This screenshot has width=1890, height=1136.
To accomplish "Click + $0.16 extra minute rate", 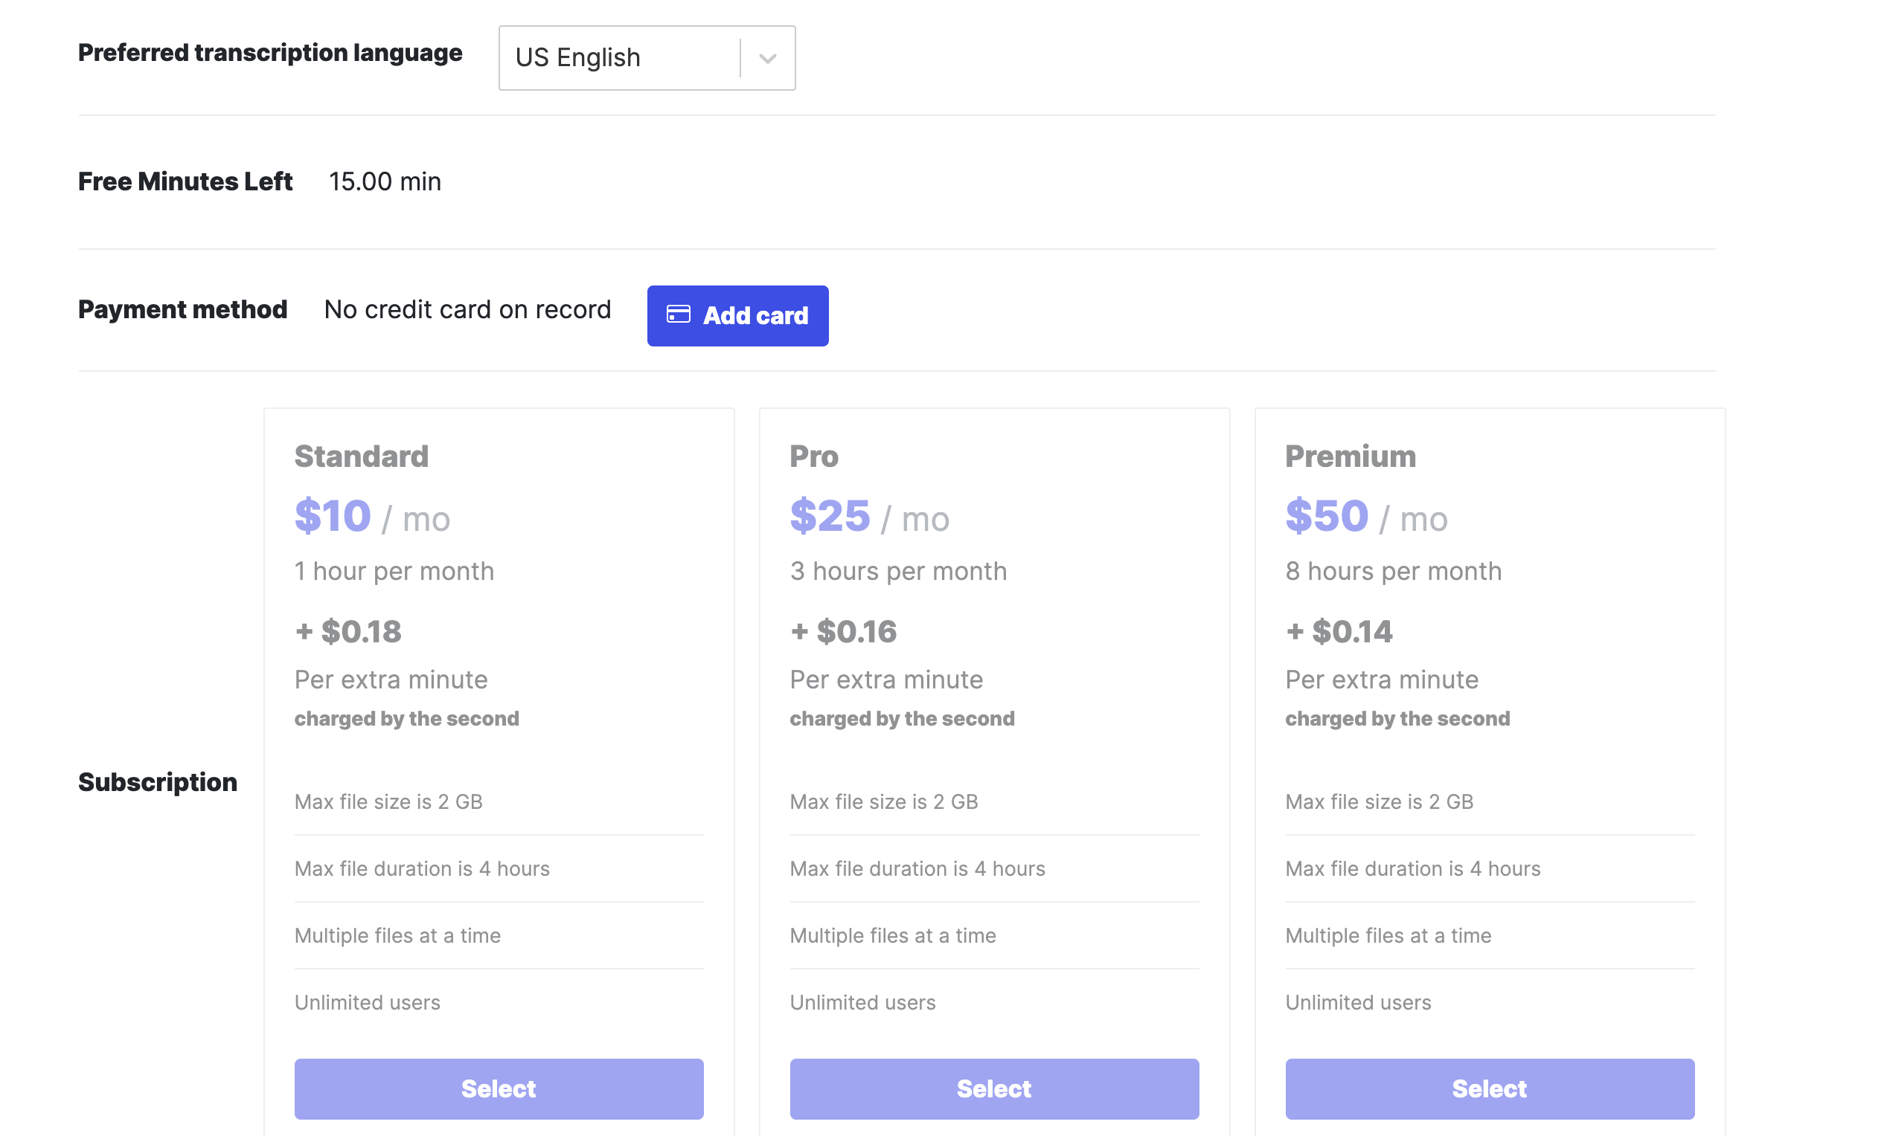I will click(x=843, y=631).
